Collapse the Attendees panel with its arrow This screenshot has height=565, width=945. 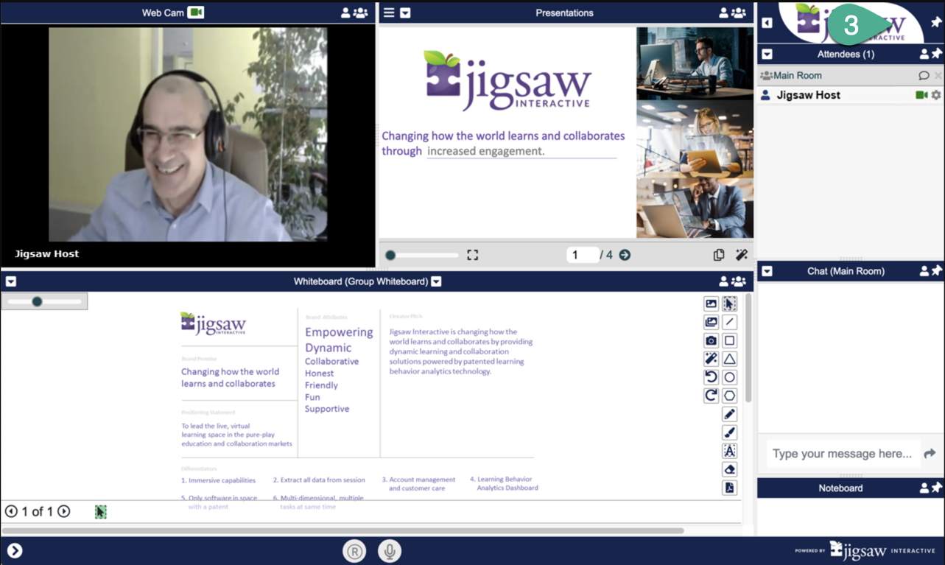[767, 54]
